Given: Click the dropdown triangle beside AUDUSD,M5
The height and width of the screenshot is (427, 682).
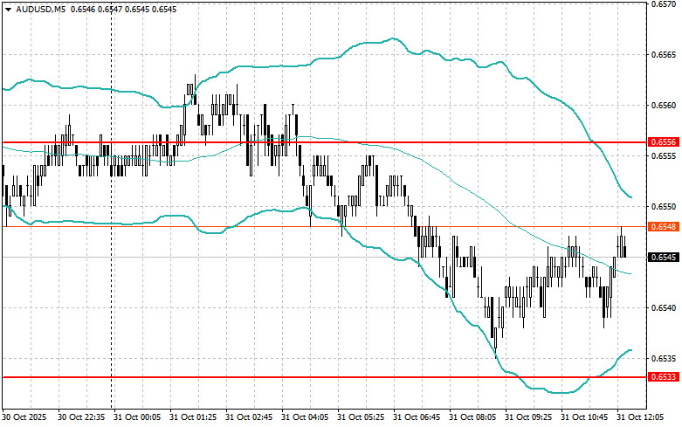Looking at the screenshot, I should click(x=8, y=9).
